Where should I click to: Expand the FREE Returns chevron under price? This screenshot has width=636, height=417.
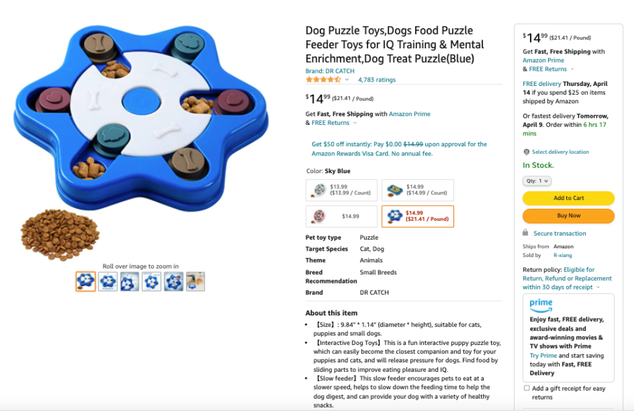(355, 123)
